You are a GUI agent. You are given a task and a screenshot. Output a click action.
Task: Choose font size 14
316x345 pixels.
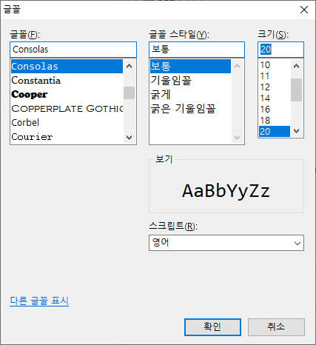275,98
